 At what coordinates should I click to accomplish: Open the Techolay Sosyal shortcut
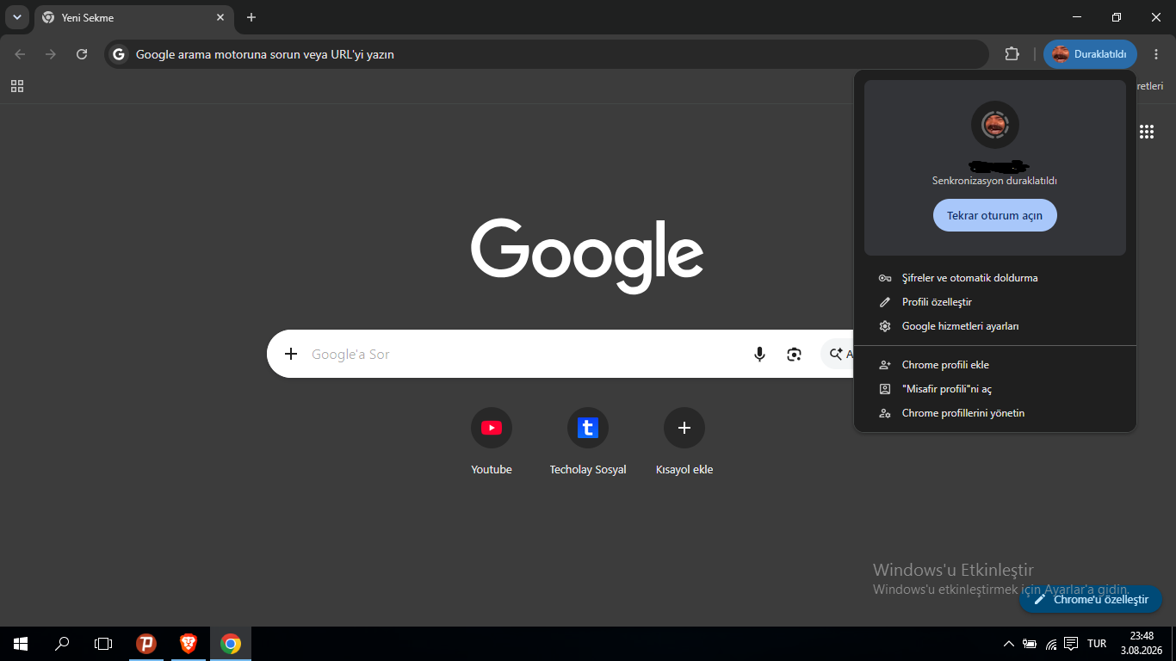[588, 442]
